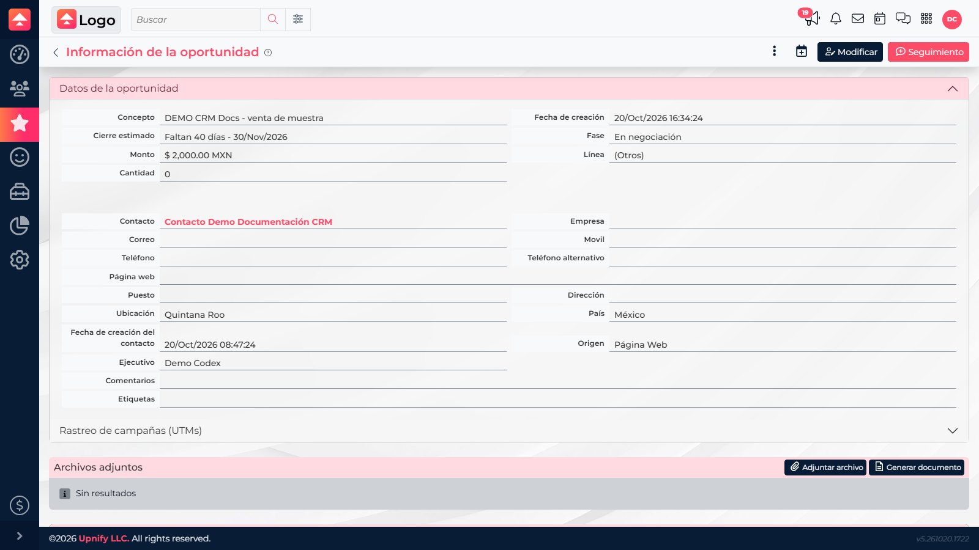
Task: Open the briefcase toolbox icon in sidebar
Action: click(20, 191)
